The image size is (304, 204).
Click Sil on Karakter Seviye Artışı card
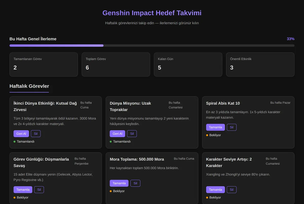click(x=232, y=190)
